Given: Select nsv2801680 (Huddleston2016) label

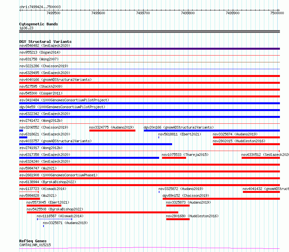Looking at the screenshot, I should [x=192, y=216].
